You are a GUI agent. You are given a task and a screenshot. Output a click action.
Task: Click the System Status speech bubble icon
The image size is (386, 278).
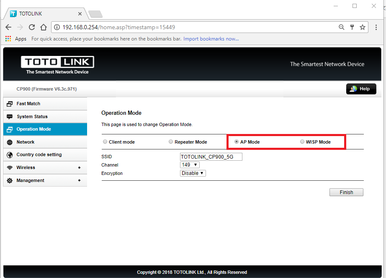tap(10, 116)
